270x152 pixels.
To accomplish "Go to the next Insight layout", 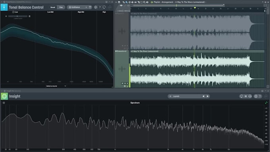I will [208, 96].
